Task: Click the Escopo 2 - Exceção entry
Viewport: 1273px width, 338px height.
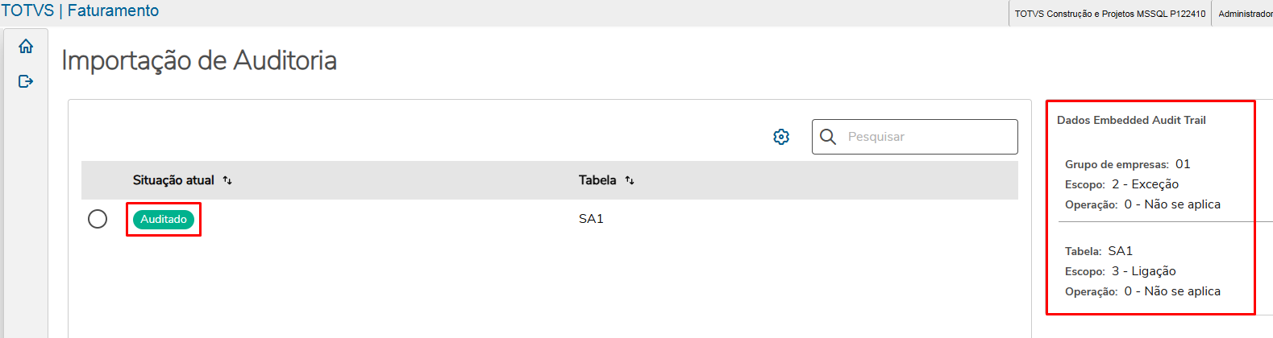Action: (x=1145, y=184)
